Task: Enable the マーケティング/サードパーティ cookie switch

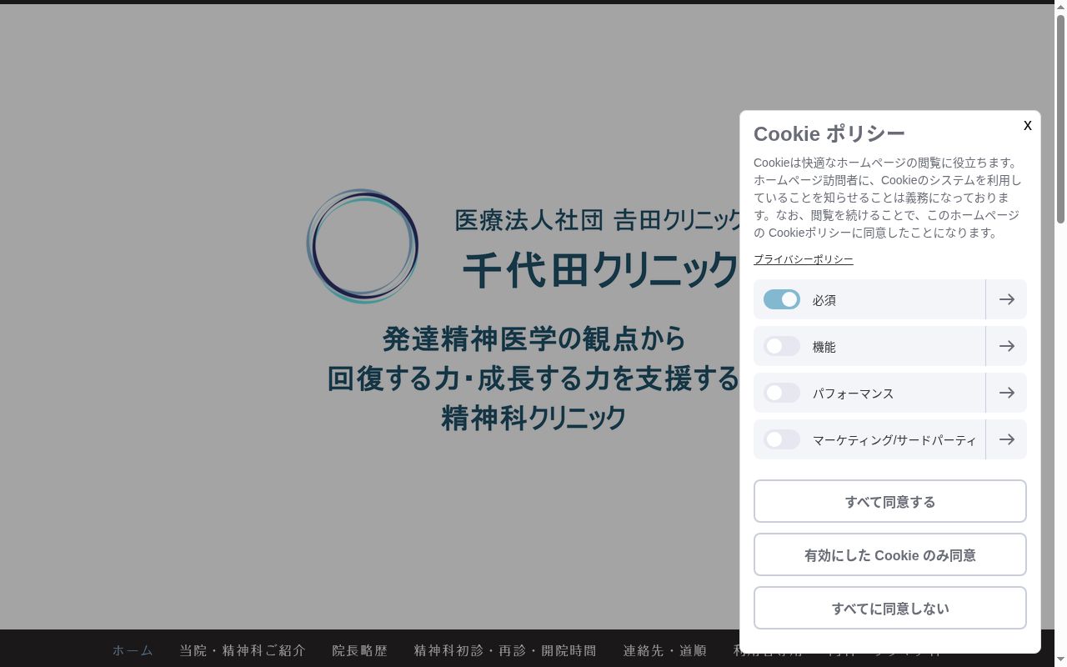Action: (x=782, y=439)
